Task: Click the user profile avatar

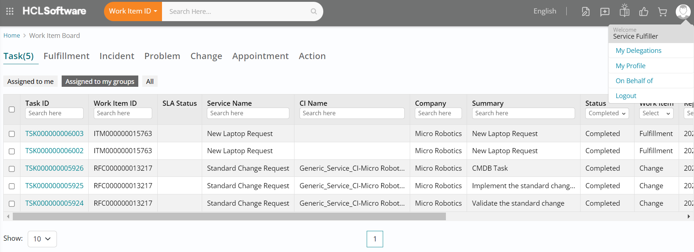Action: (x=683, y=11)
